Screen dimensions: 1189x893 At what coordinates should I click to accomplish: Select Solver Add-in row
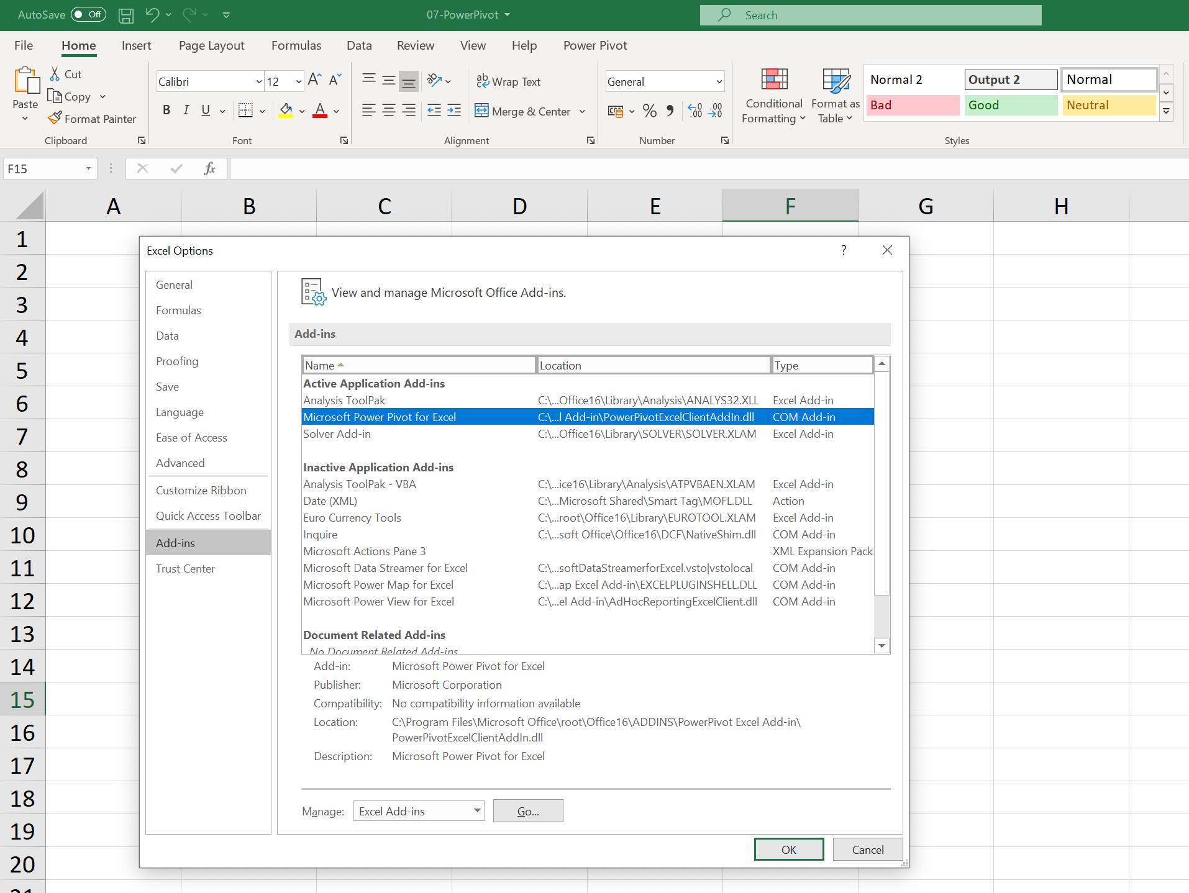[588, 433]
